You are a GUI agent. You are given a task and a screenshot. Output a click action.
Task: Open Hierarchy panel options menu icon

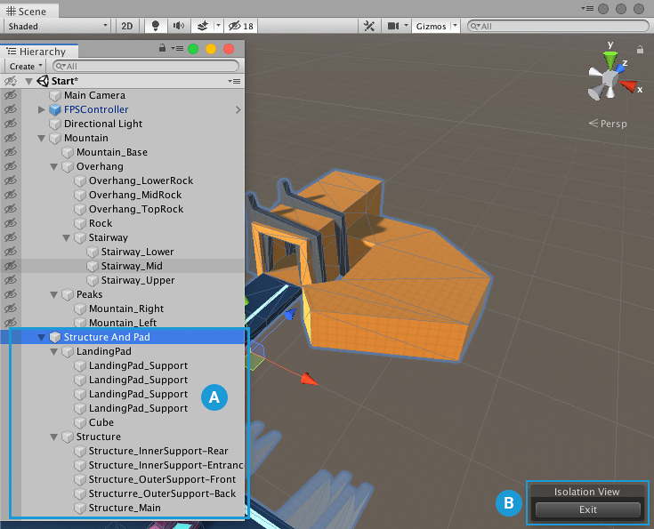point(177,49)
